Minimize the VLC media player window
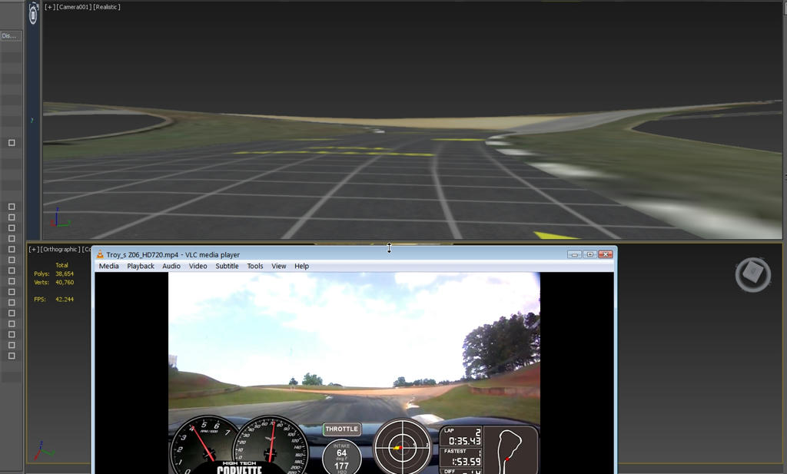Image resolution: width=787 pixels, height=474 pixels. tap(575, 254)
